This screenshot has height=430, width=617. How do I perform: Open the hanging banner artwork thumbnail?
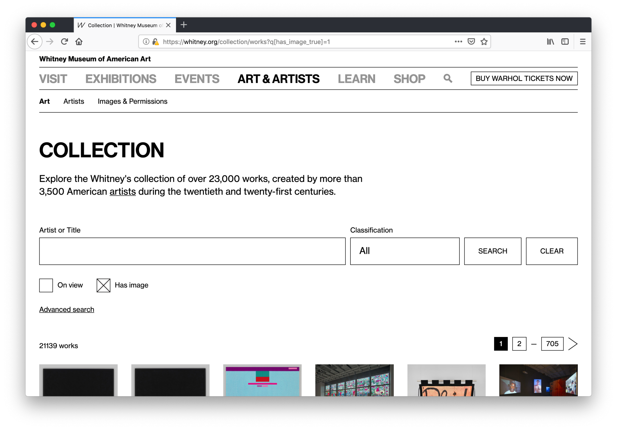(446, 380)
